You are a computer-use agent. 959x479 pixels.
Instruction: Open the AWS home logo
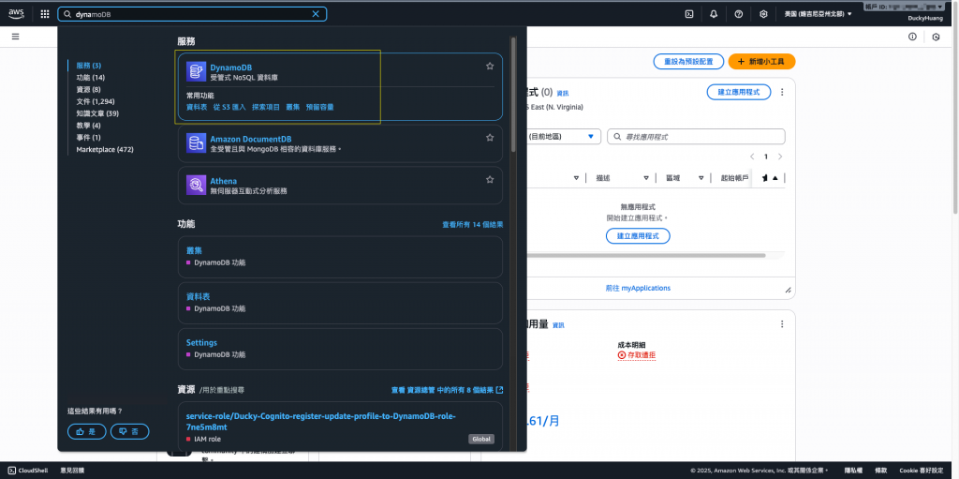[x=16, y=13]
